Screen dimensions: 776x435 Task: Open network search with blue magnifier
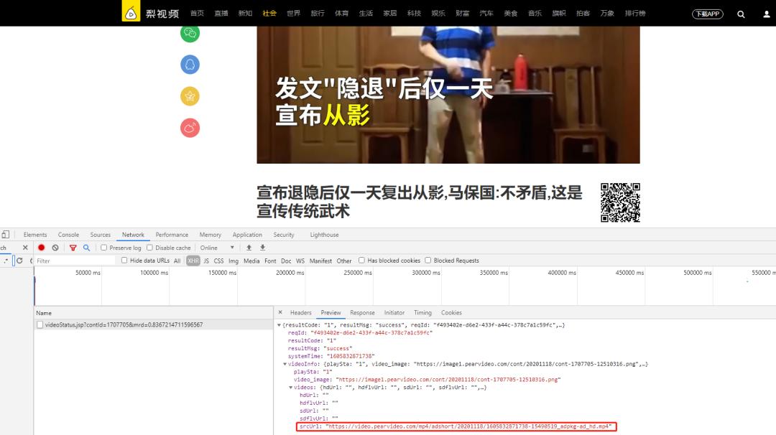click(x=87, y=248)
